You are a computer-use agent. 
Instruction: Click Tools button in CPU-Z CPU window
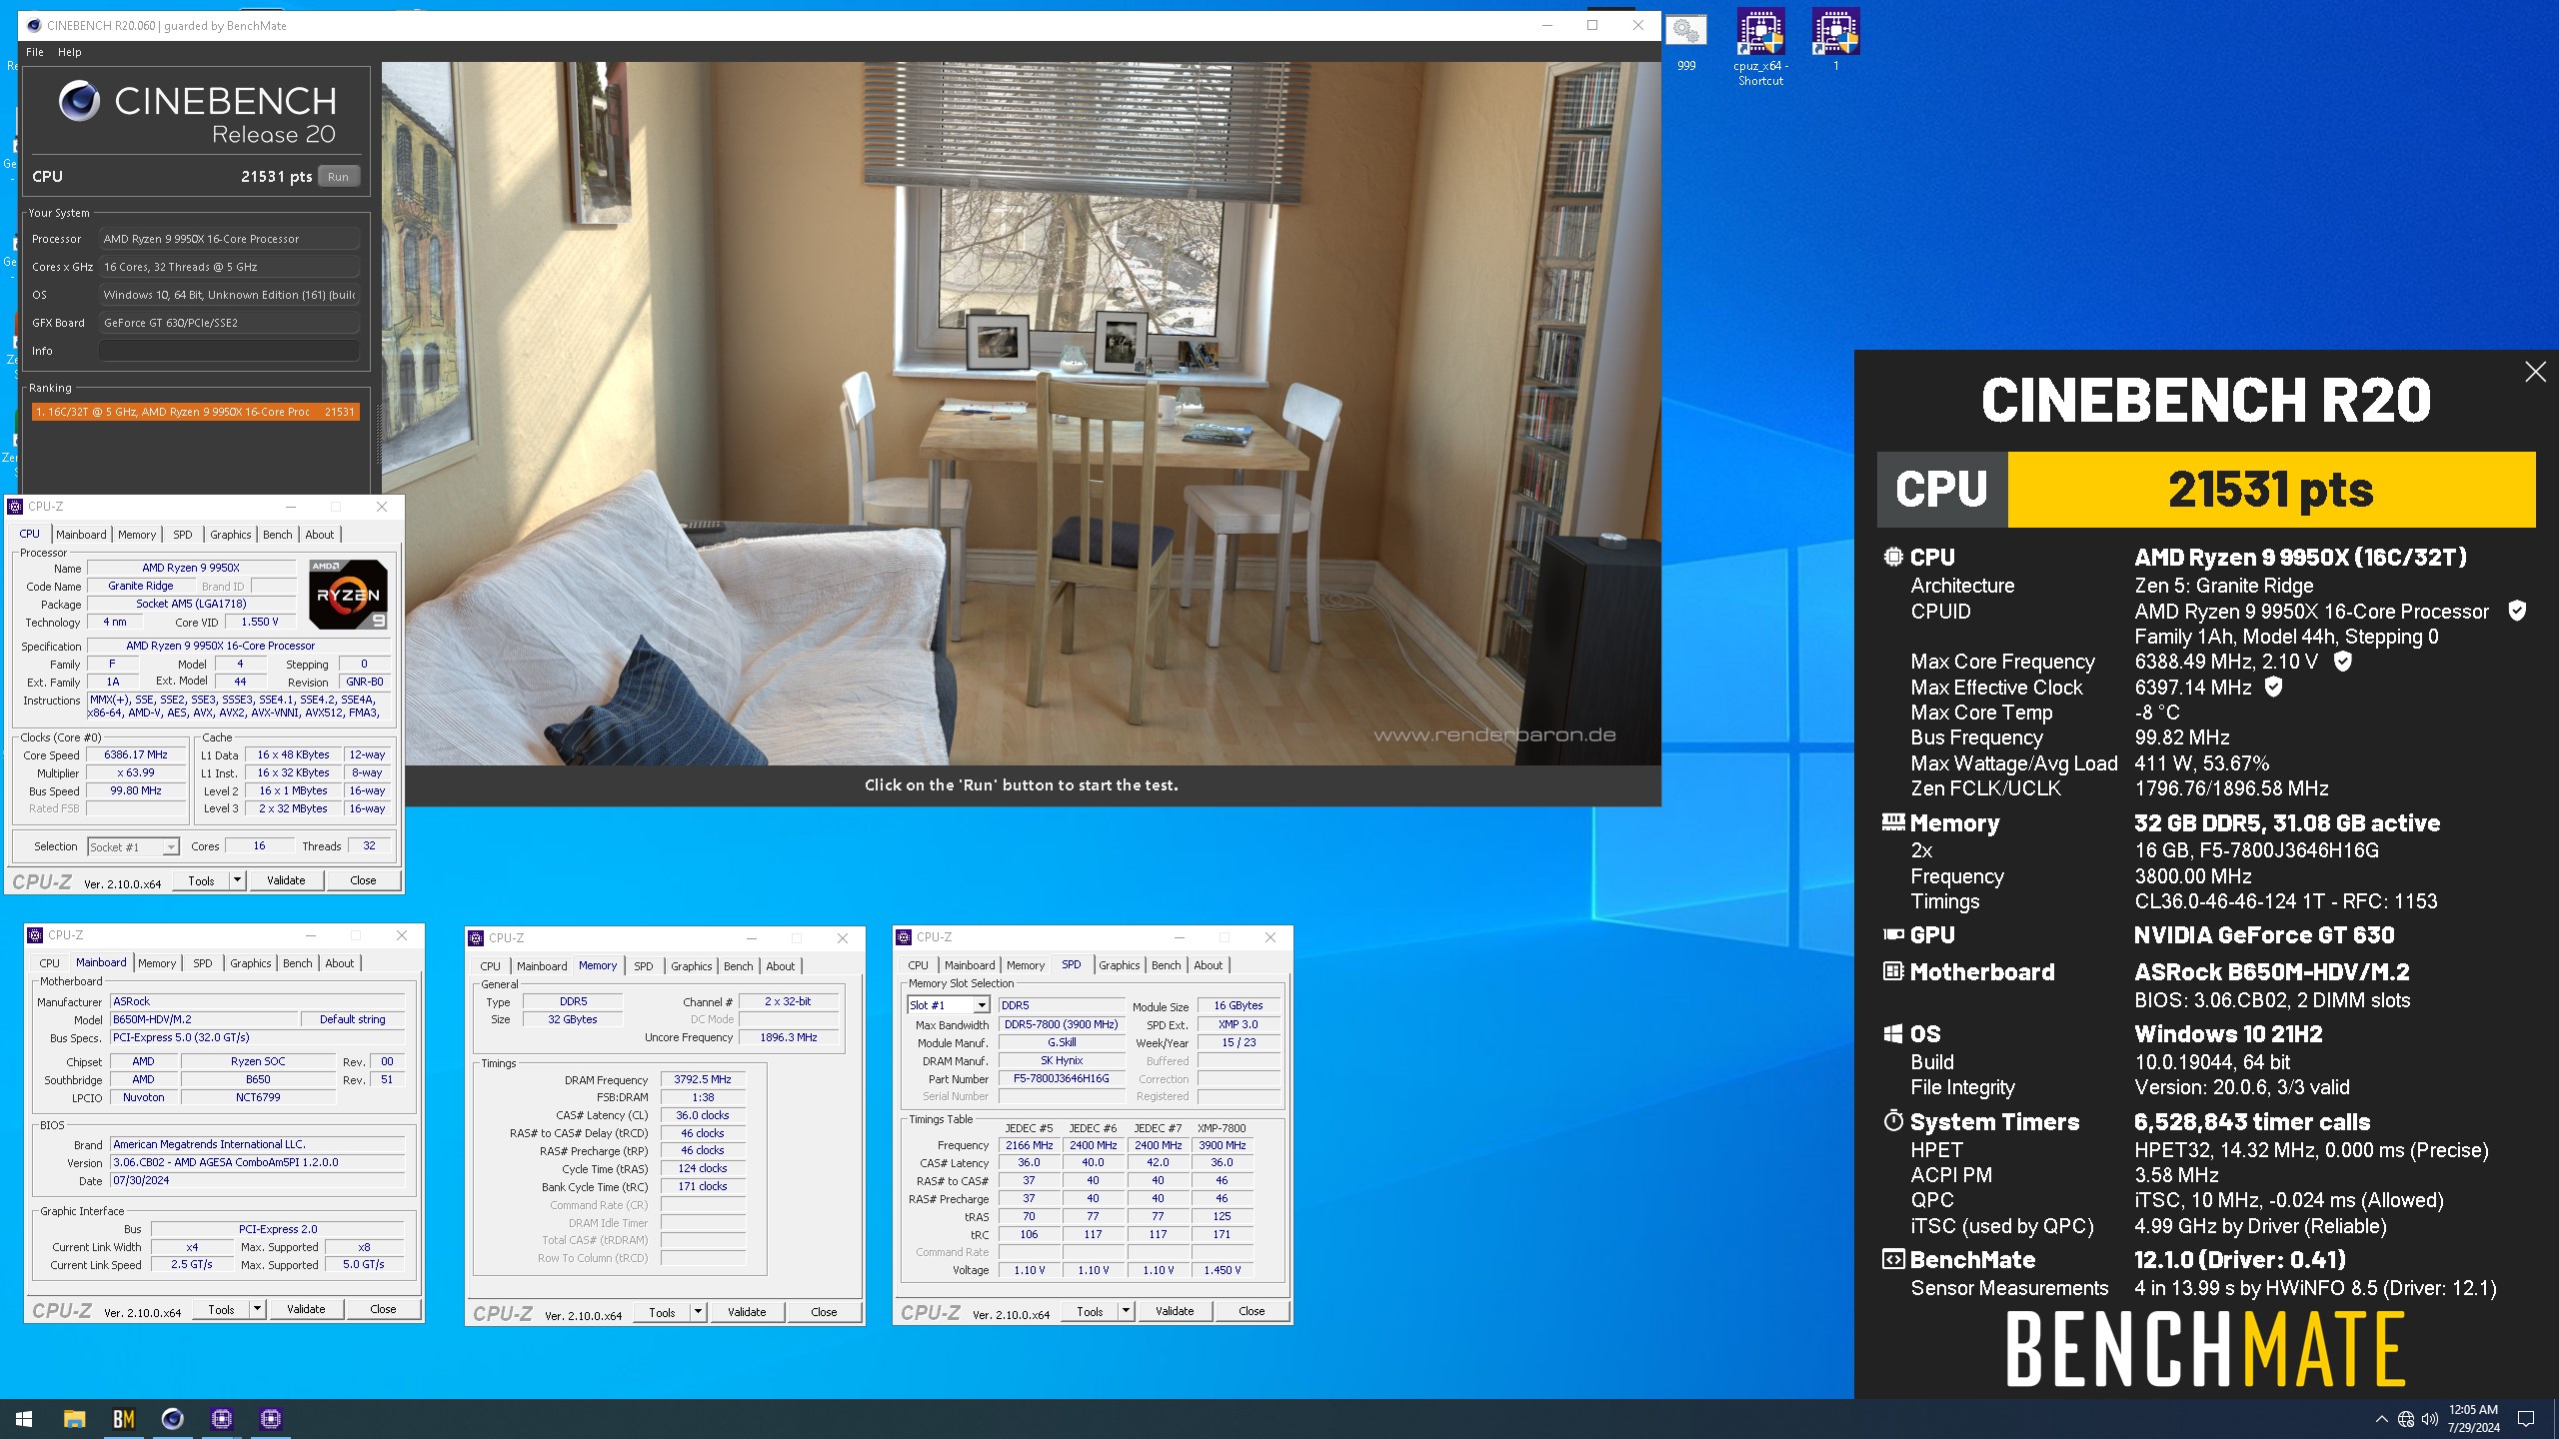pyautogui.click(x=201, y=880)
